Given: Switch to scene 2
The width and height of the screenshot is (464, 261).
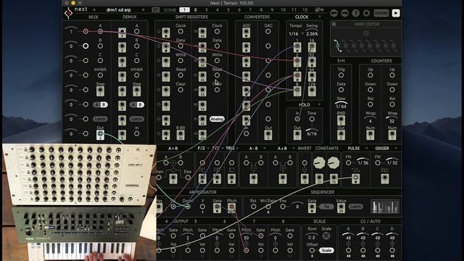Looking at the screenshot, I should point(195,9).
